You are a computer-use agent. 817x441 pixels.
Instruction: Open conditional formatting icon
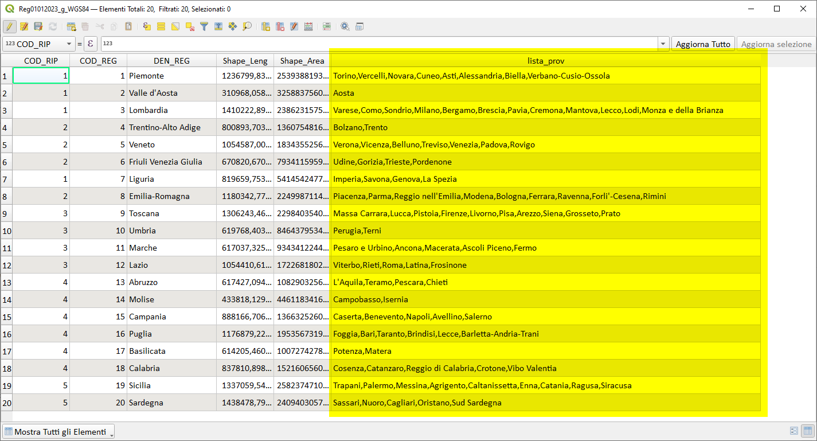[x=327, y=26]
